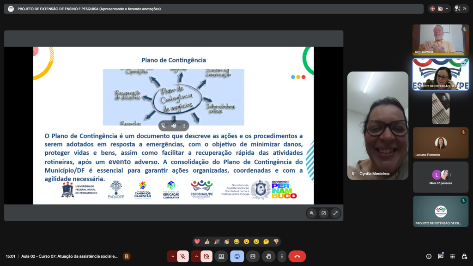Viewport: 473px width, 266px height.
Task: Leave the call with the red hang-up button
Action: [297, 256]
